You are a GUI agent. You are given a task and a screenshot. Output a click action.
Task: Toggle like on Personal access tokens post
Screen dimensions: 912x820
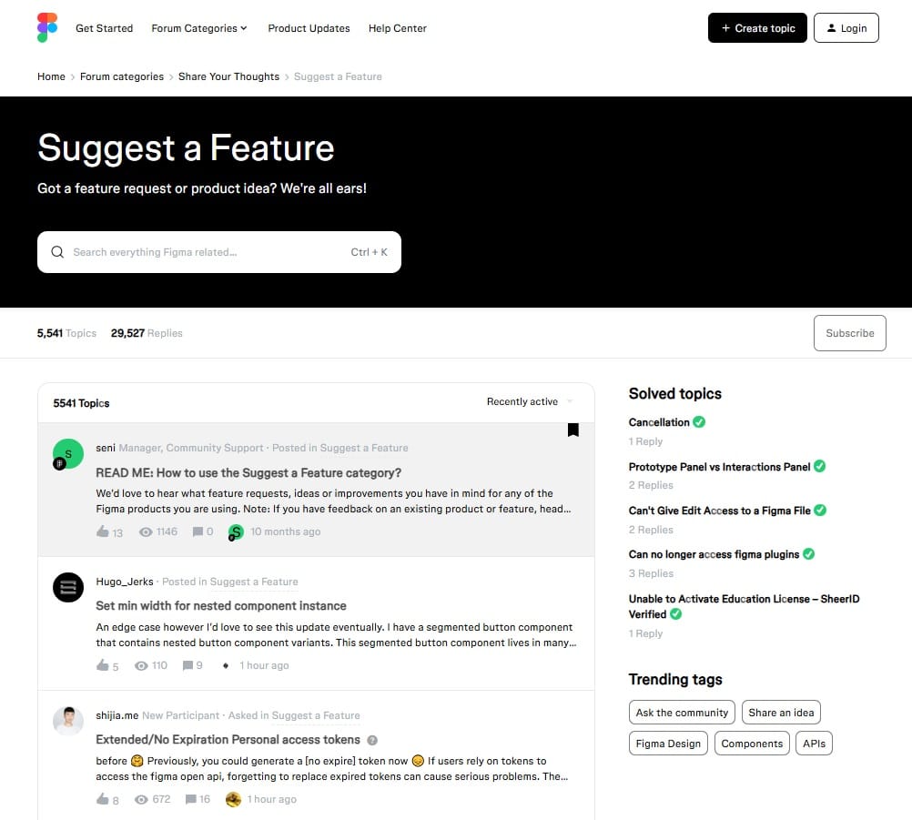point(103,799)
